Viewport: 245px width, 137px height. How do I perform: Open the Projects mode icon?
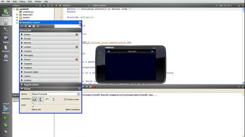[x=6, y=48]
